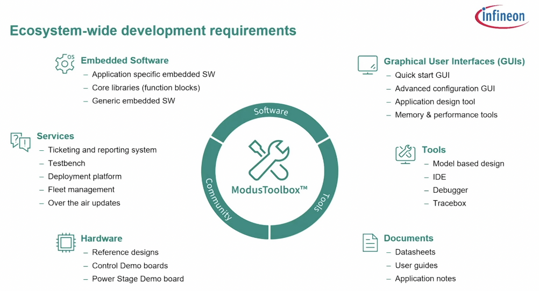
Task: Click Application specific embedded SW item
Action: pos(153,75)
